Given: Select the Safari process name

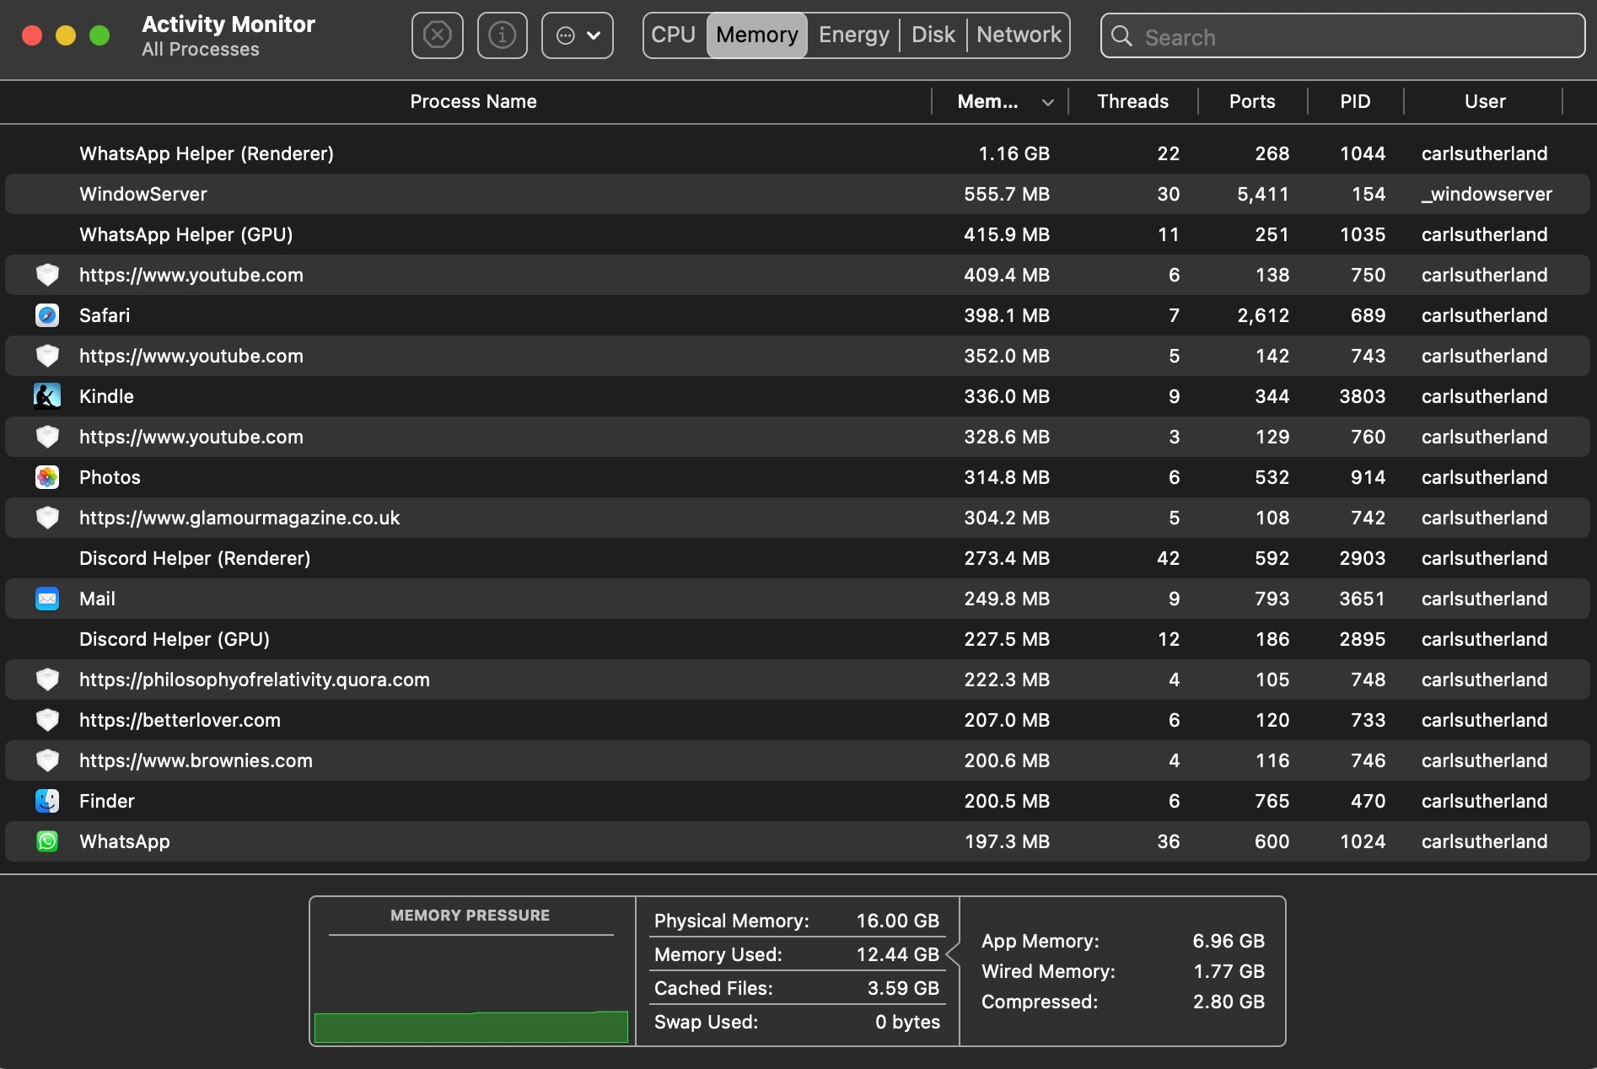Looking at the screenshot, I should pyautogui.click(x=105, y=315).
